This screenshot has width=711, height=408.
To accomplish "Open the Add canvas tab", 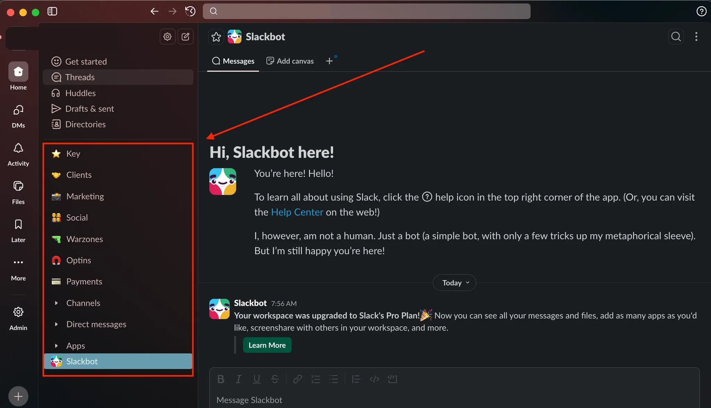I will click(290, 61).
